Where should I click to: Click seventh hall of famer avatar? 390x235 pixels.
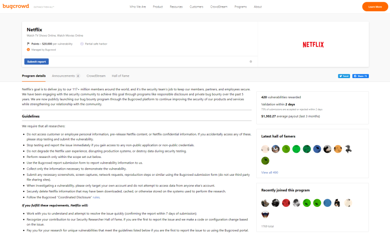click(327, 149)
